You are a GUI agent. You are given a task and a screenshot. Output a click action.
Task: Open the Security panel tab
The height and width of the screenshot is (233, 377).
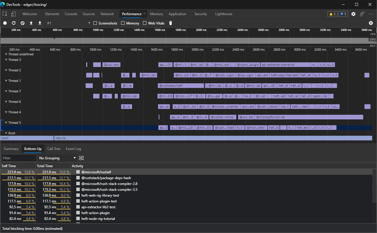click(x=201, y=14)
